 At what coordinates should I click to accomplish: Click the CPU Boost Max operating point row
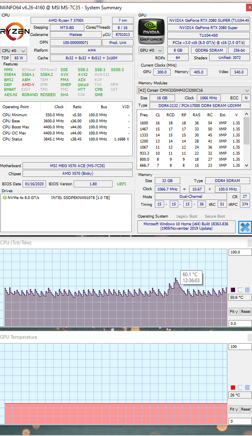coord(66,127)
